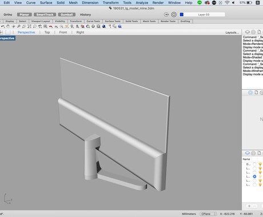Open the color wheel icon in toolbar

[88, 26]
